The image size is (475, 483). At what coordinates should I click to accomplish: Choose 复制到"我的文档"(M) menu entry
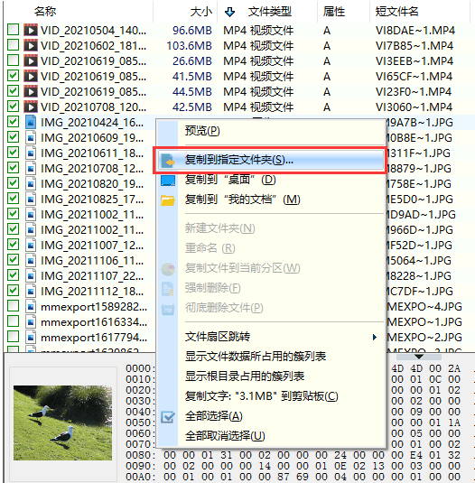[271, 200]
